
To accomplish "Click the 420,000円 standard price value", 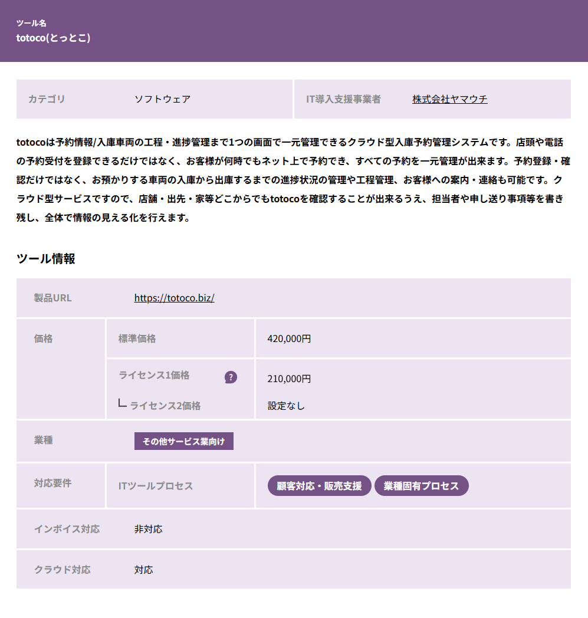I will (289, 338).
